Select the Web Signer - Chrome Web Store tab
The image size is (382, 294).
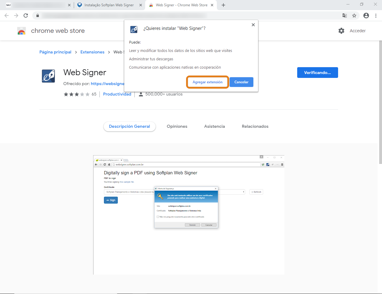pyautogui.click(x=182, y=5)
